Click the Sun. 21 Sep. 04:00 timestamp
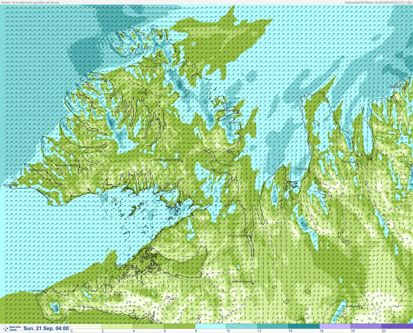 pos(46,328)
